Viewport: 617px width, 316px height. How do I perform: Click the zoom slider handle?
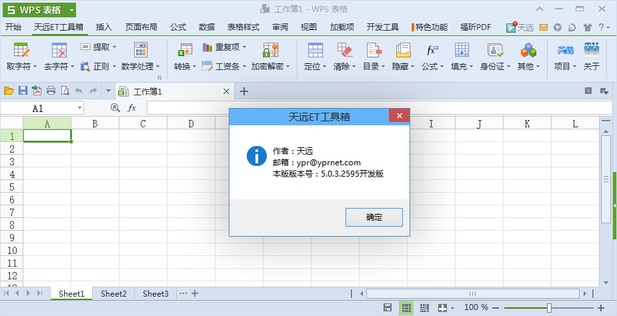pos(550,308)
